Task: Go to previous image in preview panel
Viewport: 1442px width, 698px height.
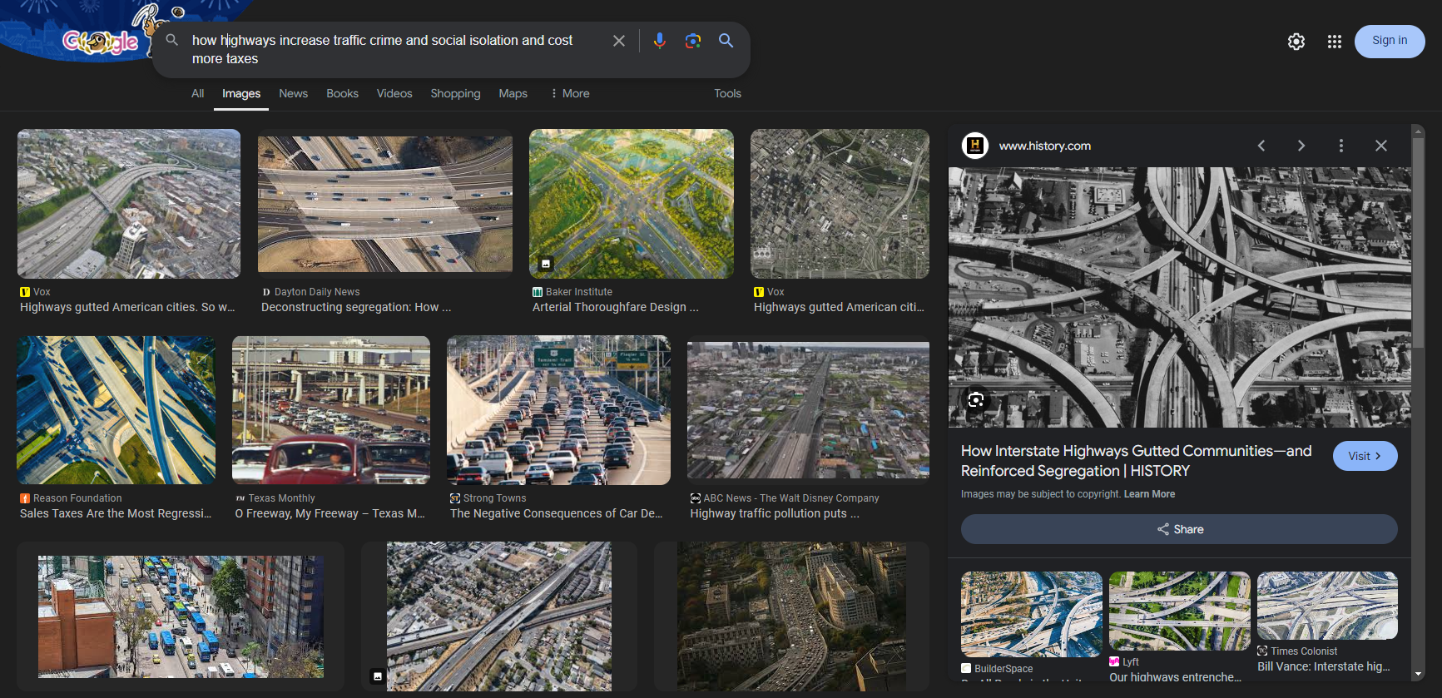Action: [x=1261, y=146]
